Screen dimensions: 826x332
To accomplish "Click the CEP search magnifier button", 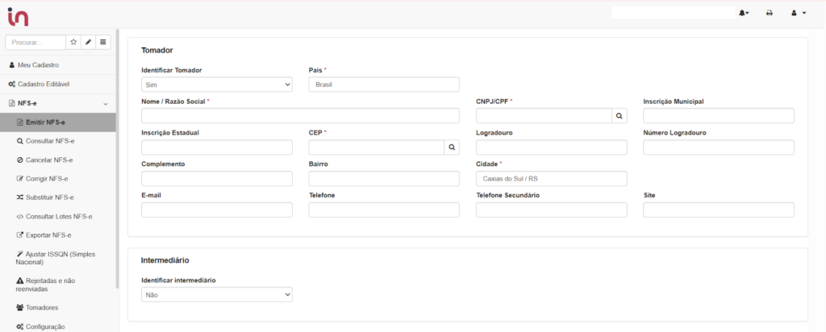I will tap(452, 147).
